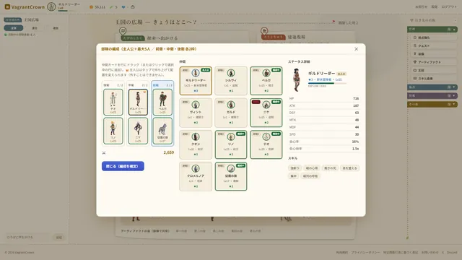Click the bag icon in the header
The image size is (462, 260).
coord(133,7)
